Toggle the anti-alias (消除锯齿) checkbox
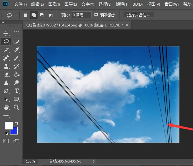The image size is (193, 166). [96, 15]
